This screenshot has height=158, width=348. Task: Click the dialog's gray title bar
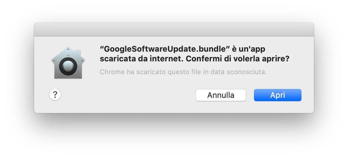click(174, 30)
